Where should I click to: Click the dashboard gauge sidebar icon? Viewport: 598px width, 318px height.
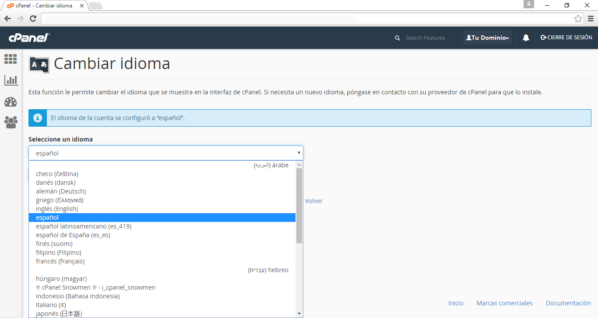click(x=11, y=102)
